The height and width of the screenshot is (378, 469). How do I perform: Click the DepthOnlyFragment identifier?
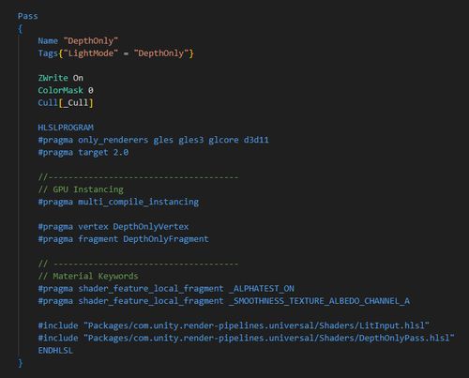click(x=166, y=239)
